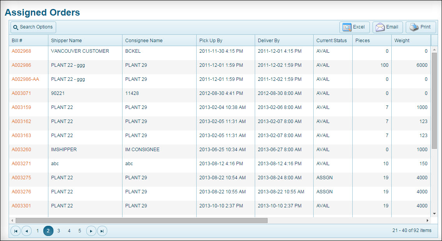Select page 4 in pager

pos(69,231)
